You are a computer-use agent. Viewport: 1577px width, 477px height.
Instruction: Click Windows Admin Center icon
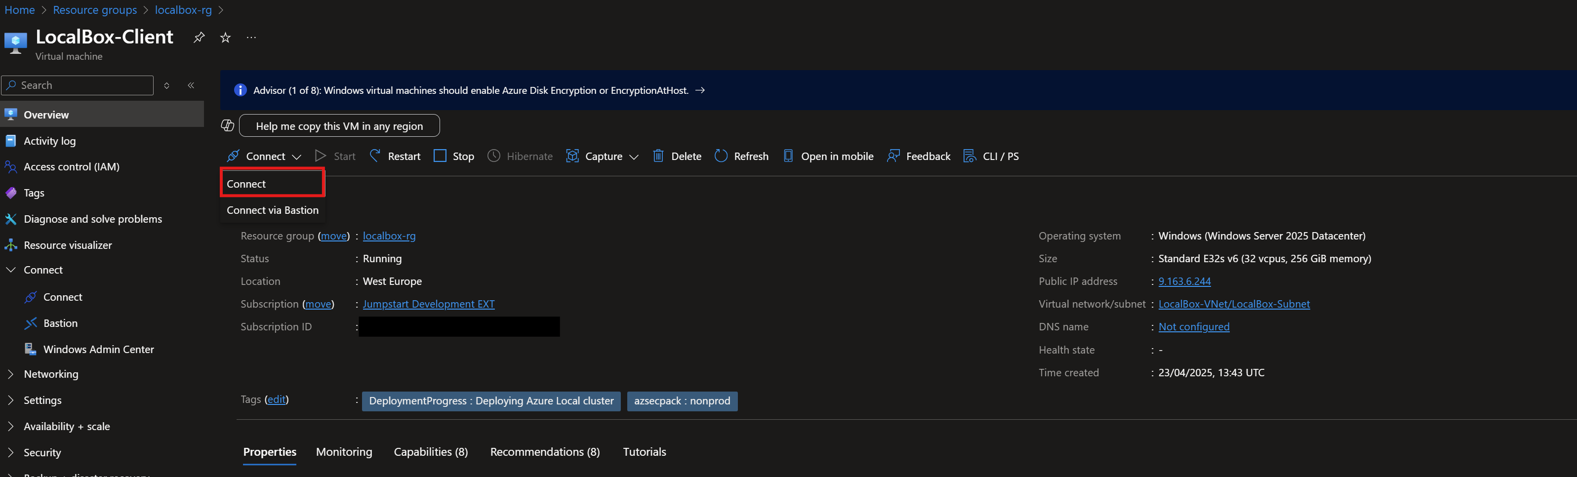coord(31,349)
